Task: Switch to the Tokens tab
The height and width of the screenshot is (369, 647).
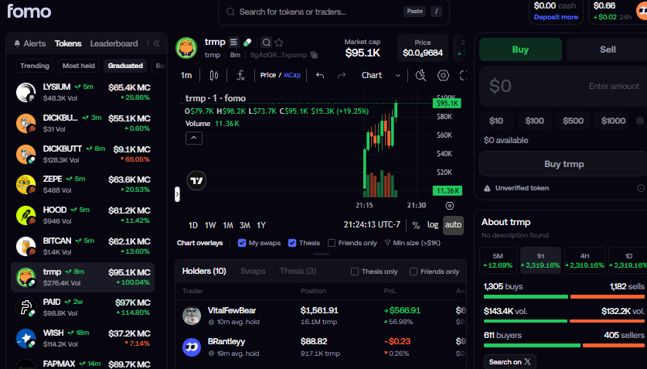Action: point(68,43)
